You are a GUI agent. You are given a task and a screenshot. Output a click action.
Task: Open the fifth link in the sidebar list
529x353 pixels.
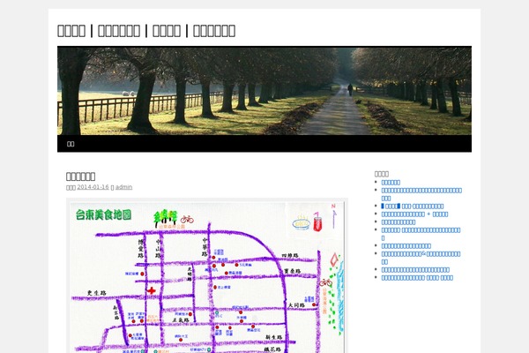399,222
